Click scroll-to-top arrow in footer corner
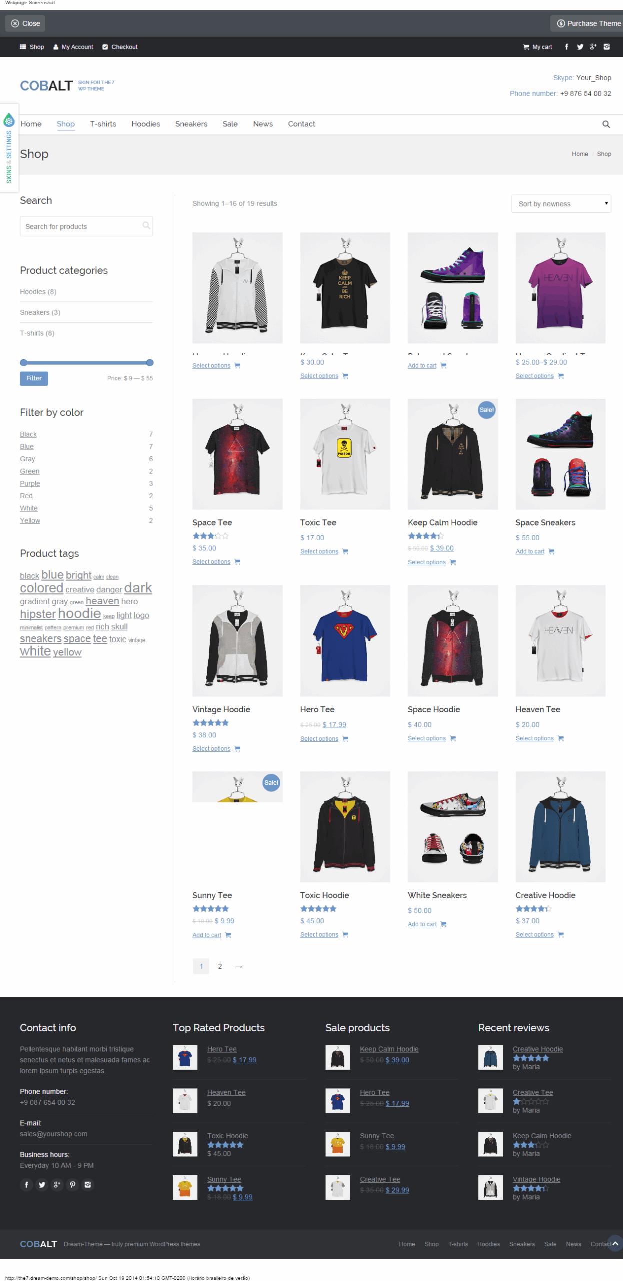Image resolution: width=623 pixels, height=1281 pixels. [615, 1243]
